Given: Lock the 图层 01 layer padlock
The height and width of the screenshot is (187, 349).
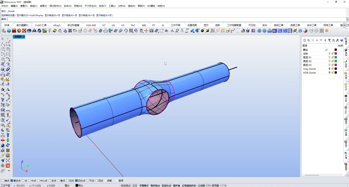Looking at the screenshot, I should coord(333,57).
